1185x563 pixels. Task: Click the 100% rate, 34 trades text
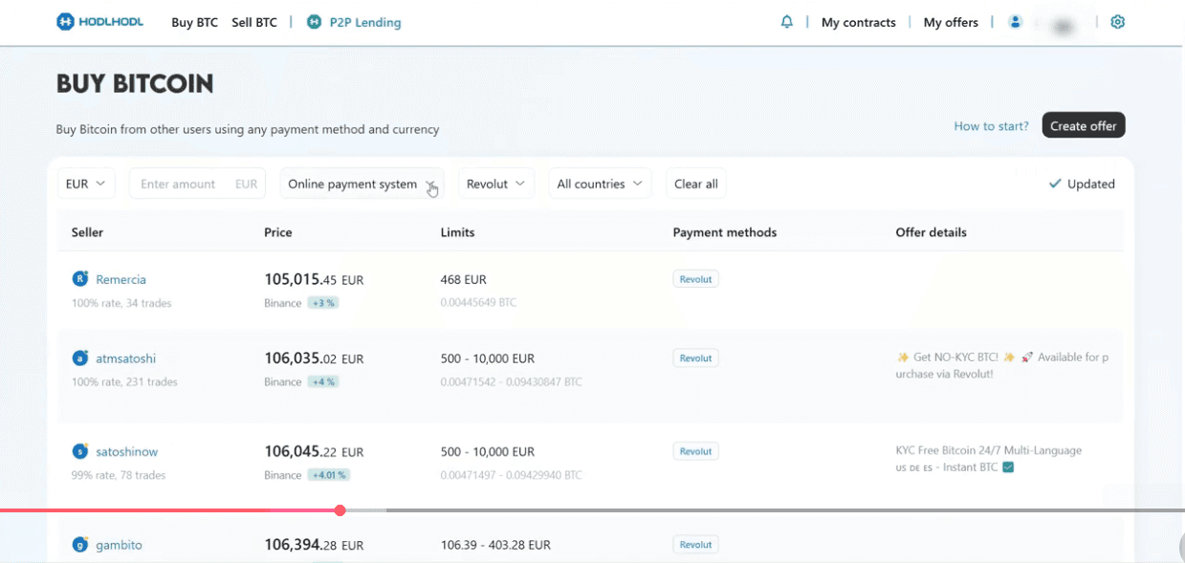121,303
